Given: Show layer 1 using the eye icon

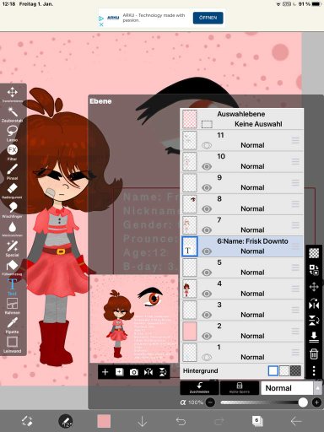Looking at the screenshot, I should [x=207, y=357].
